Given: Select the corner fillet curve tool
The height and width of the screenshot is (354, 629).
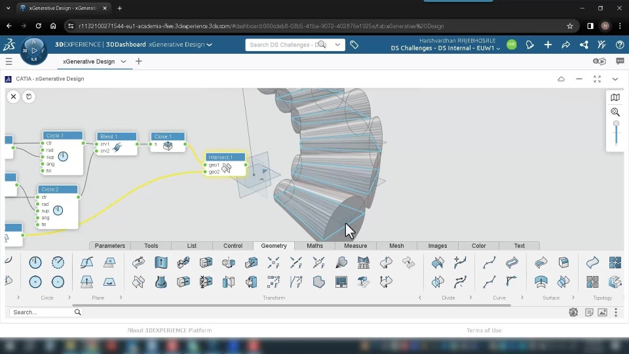Looking at the screenshot, I should point(512,282).
